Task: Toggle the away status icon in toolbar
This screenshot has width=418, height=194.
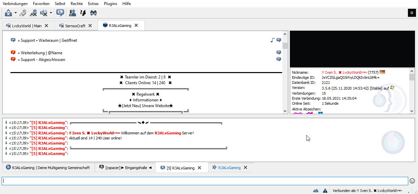Action: point(8,13)
